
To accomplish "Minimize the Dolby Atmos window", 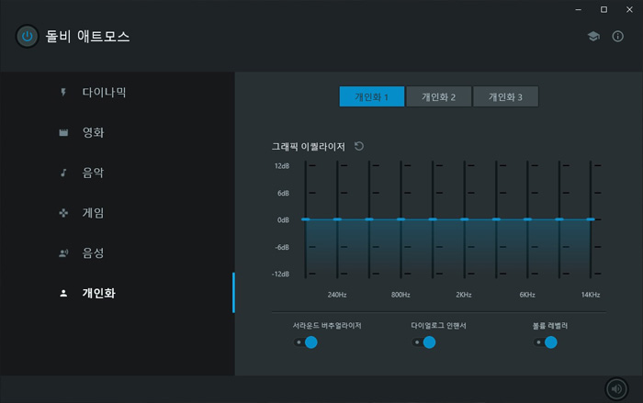I will click(578, 9).
